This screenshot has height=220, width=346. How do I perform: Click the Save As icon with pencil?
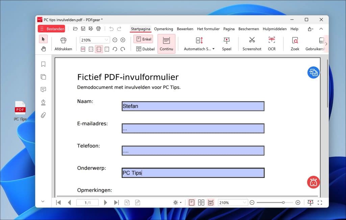[x=91, y=29]
